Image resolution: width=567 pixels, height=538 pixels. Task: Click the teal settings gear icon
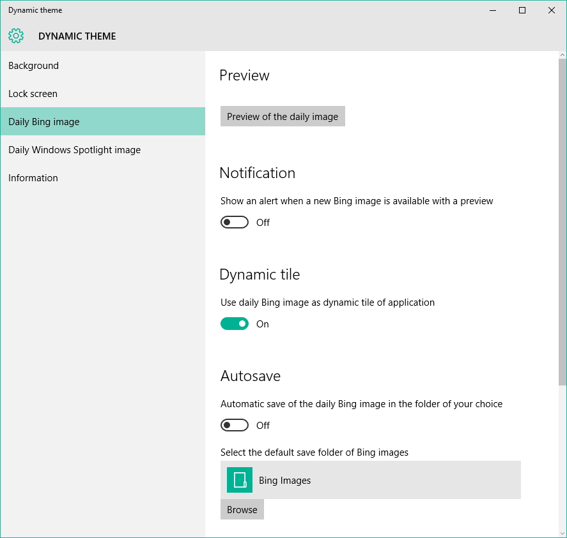16,36
